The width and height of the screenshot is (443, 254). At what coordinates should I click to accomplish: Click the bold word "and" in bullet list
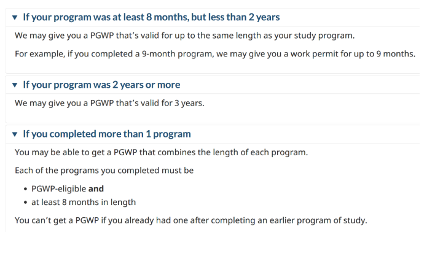[96, 188]
